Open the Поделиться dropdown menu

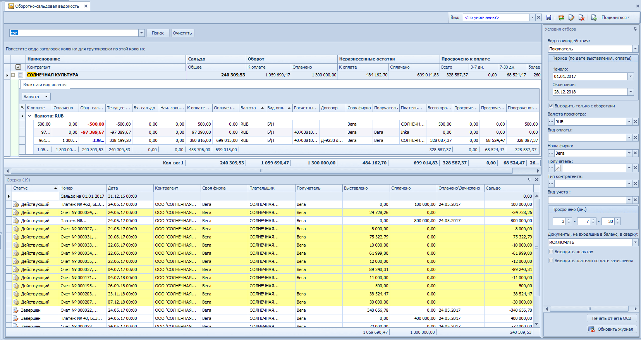coord(615,17)
